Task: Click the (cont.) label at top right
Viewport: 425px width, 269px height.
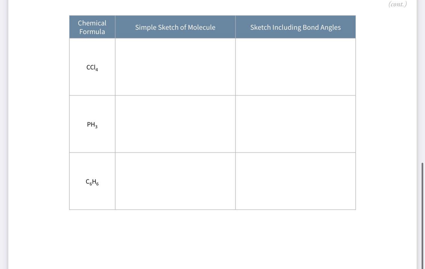Action: tap(398, 4)
